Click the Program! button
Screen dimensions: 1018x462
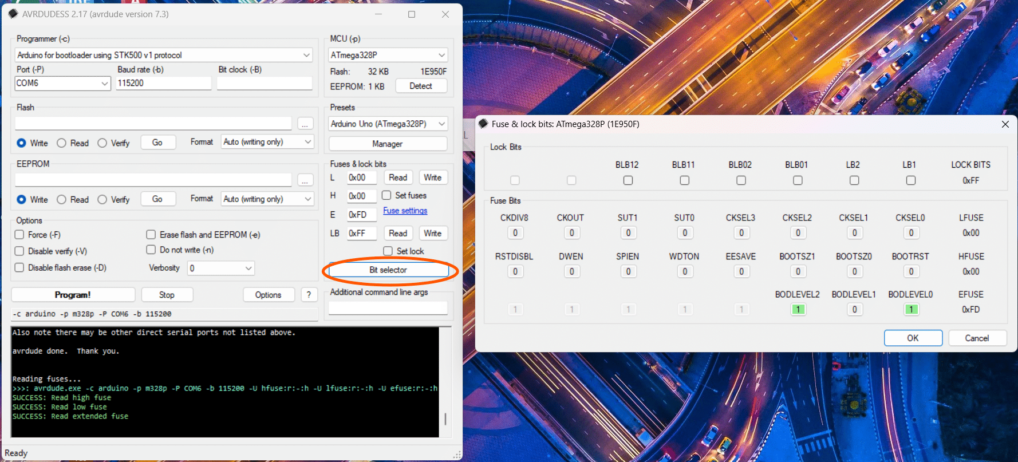pyautogui.click(x=73, y=295)
